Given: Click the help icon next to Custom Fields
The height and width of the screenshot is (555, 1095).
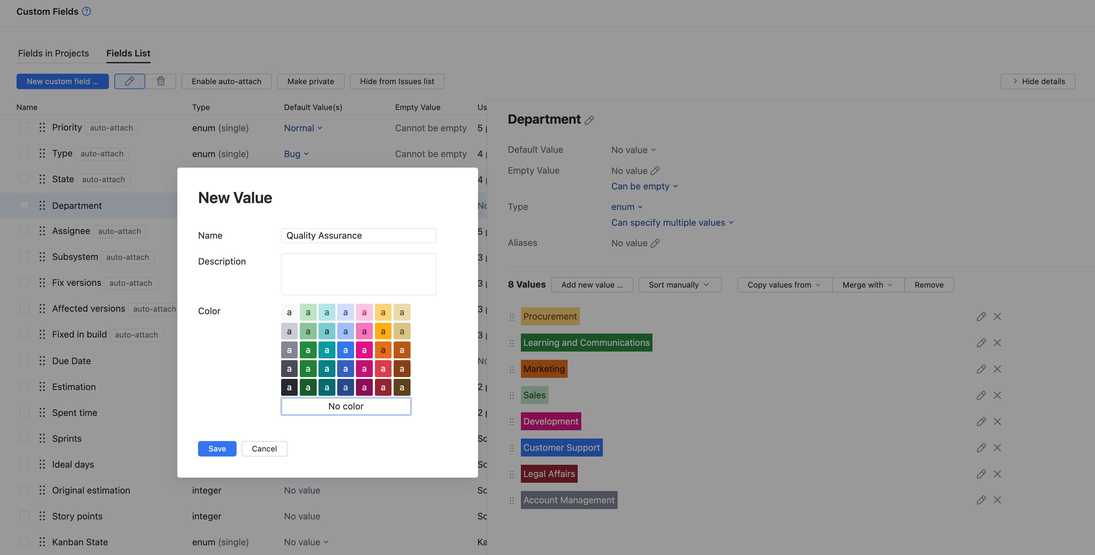Looking at the screenshot, I should point(86,12).
